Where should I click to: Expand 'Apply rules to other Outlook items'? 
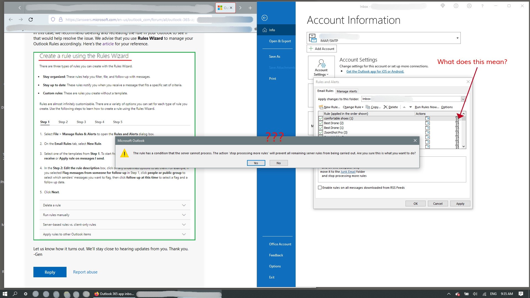[115, 234]
